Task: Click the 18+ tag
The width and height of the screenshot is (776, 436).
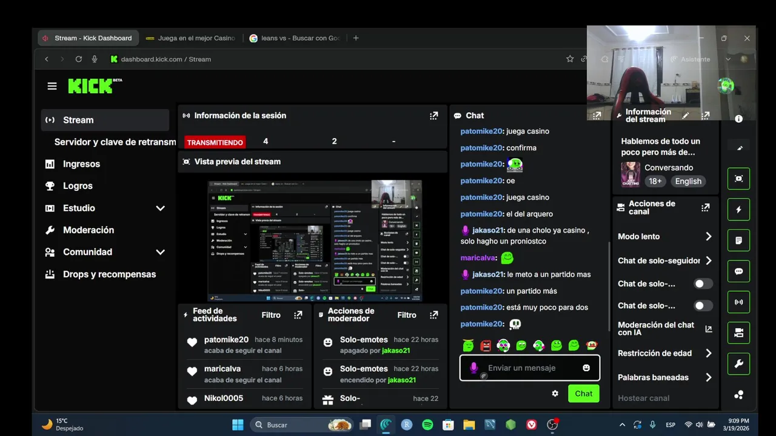Action: point(655,181)
